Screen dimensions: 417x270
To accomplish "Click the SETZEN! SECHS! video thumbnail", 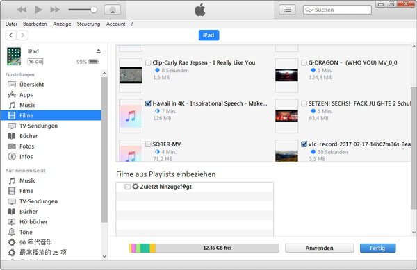I will 286,116.
